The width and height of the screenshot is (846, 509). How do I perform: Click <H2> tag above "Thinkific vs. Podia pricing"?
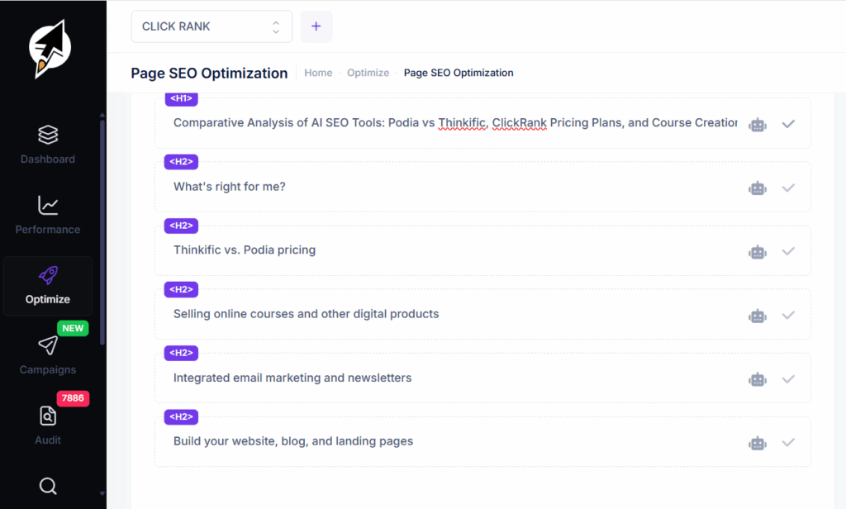pyautogui.click(x=181, y=226)
